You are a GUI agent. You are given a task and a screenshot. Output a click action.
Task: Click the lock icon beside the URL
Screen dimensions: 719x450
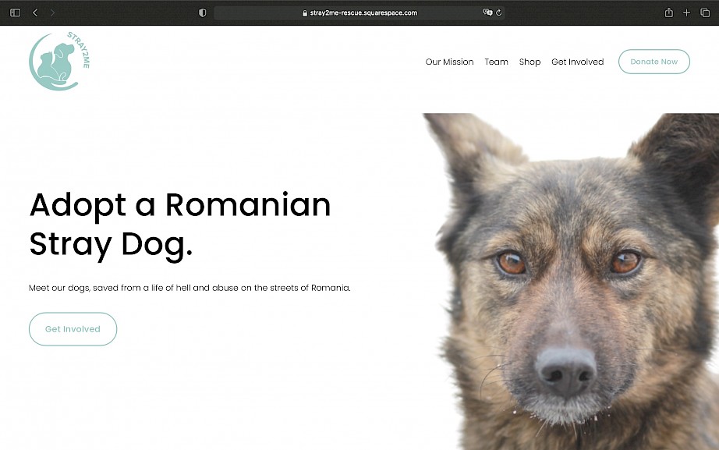(x=305, y=12)
